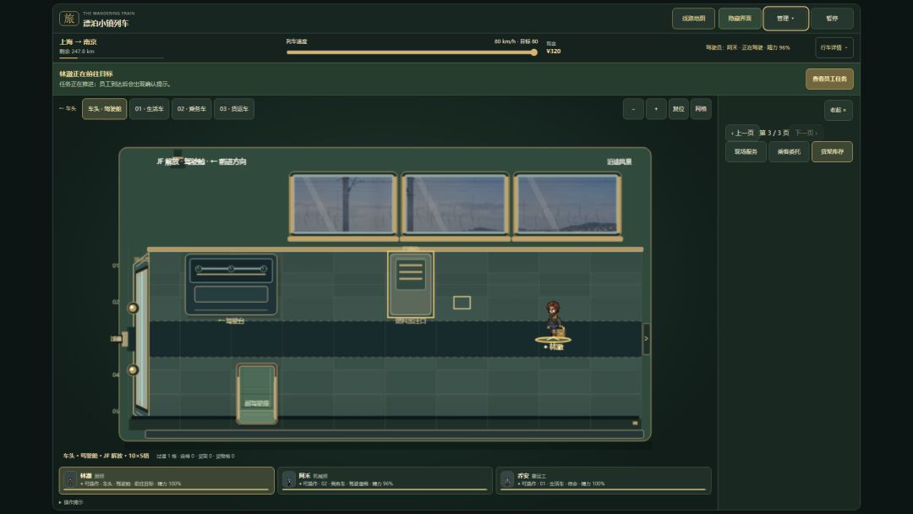Click the small square outline on the cabin floor
This screenshot has width=913, height=514.
[462, 303]
